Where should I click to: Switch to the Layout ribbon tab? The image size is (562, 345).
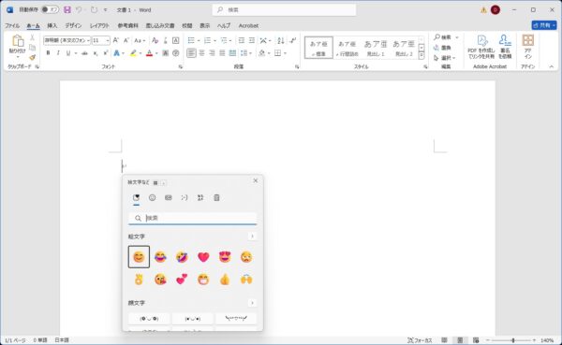click(99, 25)
